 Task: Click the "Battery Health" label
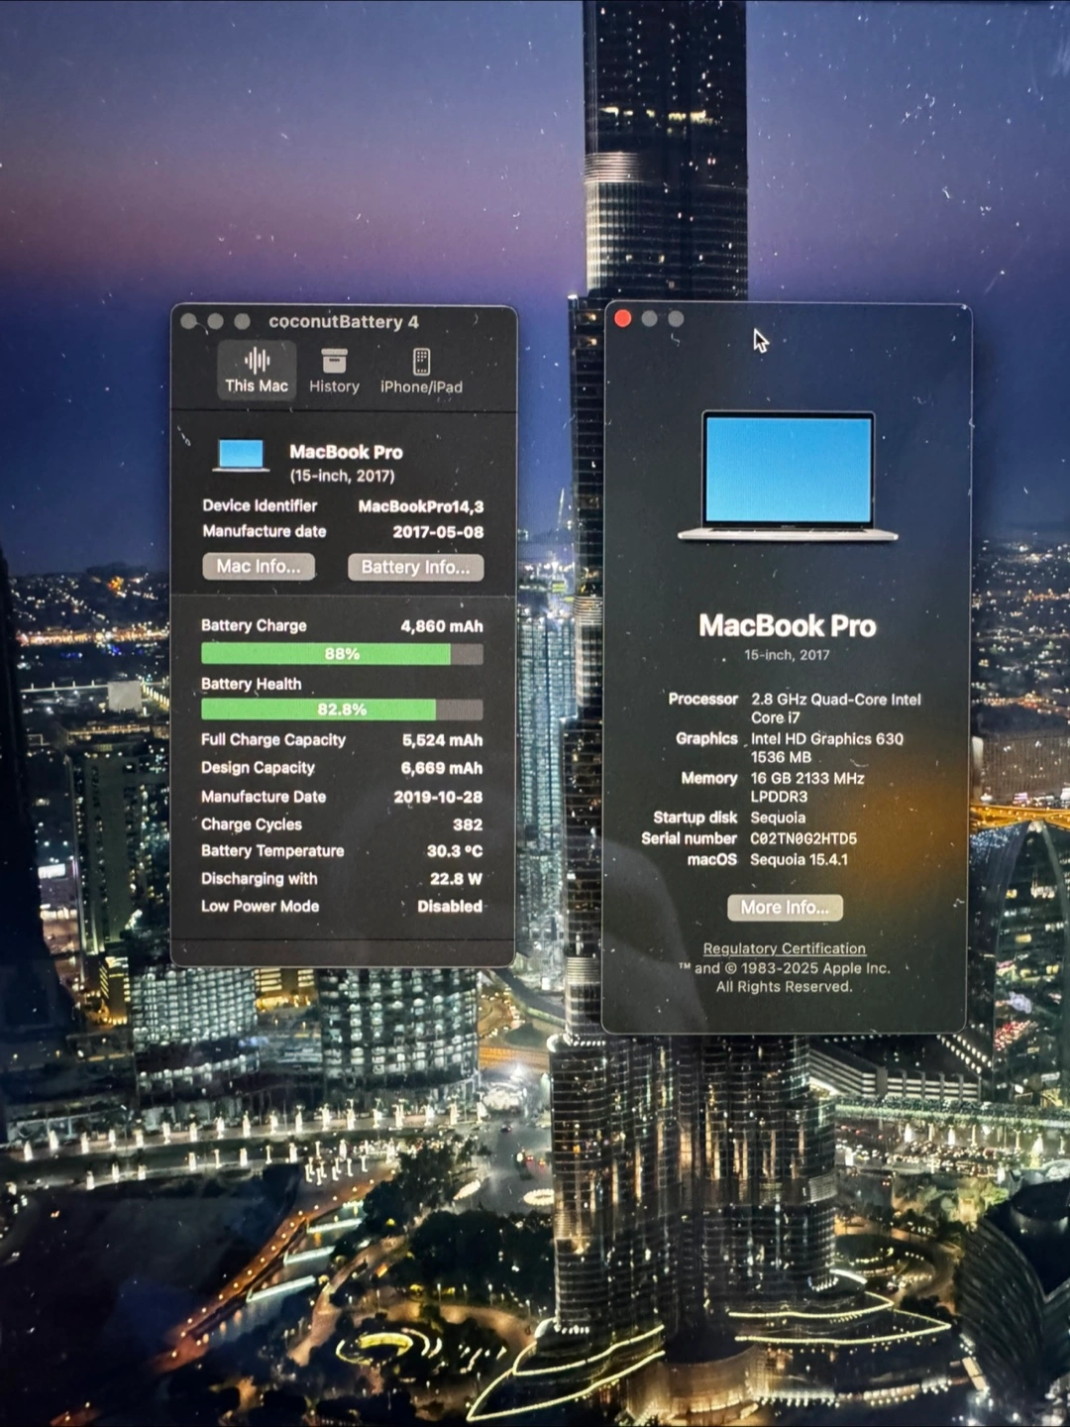point(251,684)
